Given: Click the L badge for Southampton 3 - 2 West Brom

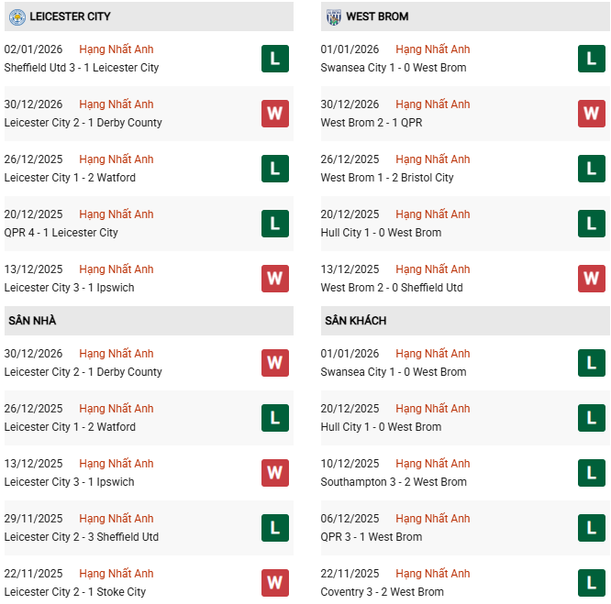Looking at the screenshot, I should coord(591,473).
